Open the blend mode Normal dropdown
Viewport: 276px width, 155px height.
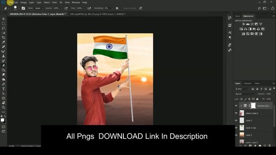pyautogui.click(x=245, y=94)
